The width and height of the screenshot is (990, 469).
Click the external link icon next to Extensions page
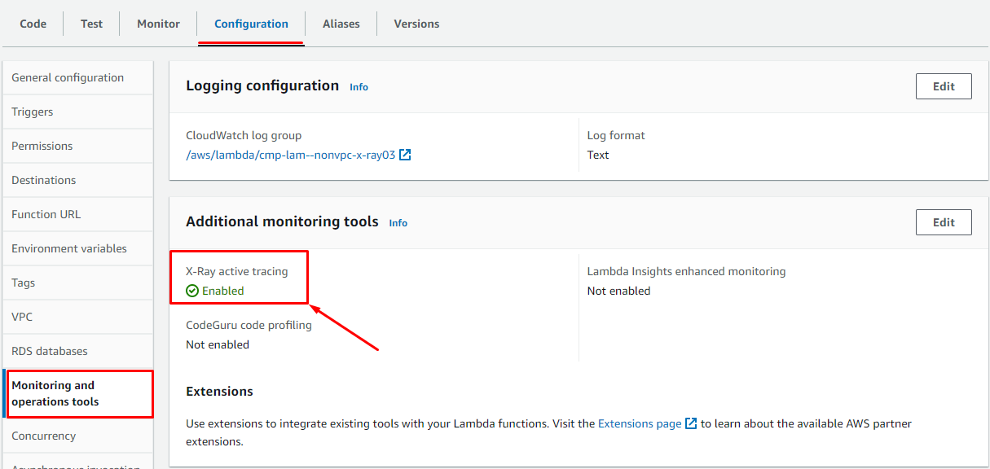[691, 423]
